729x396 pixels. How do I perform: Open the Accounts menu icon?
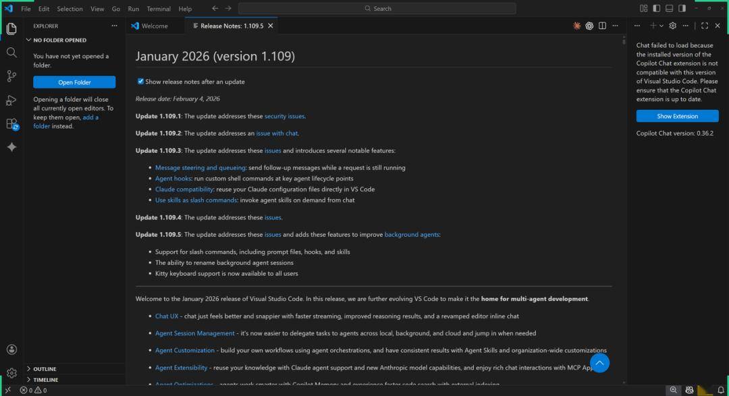pos(11,349)
